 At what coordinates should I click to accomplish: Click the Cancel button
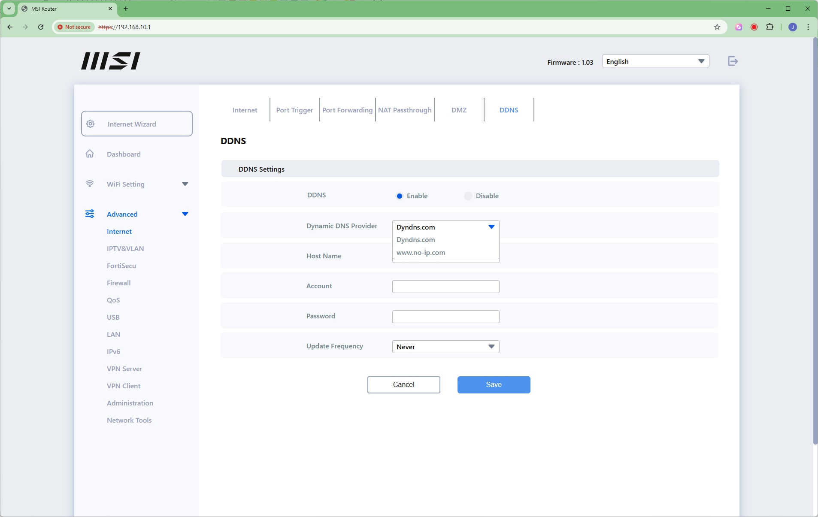(403, 385)
